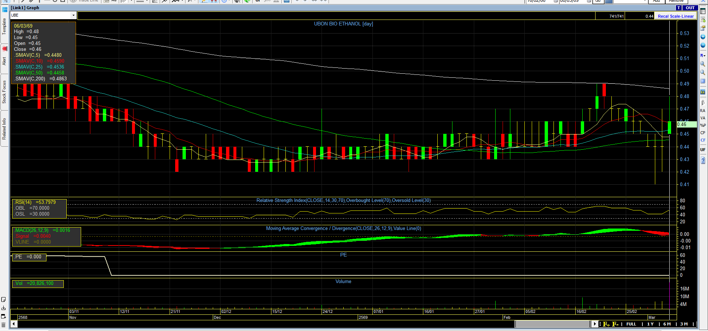This screenshot has width=708, height=331.
Task: Click the UF sidebar icon
Action: 703,150
